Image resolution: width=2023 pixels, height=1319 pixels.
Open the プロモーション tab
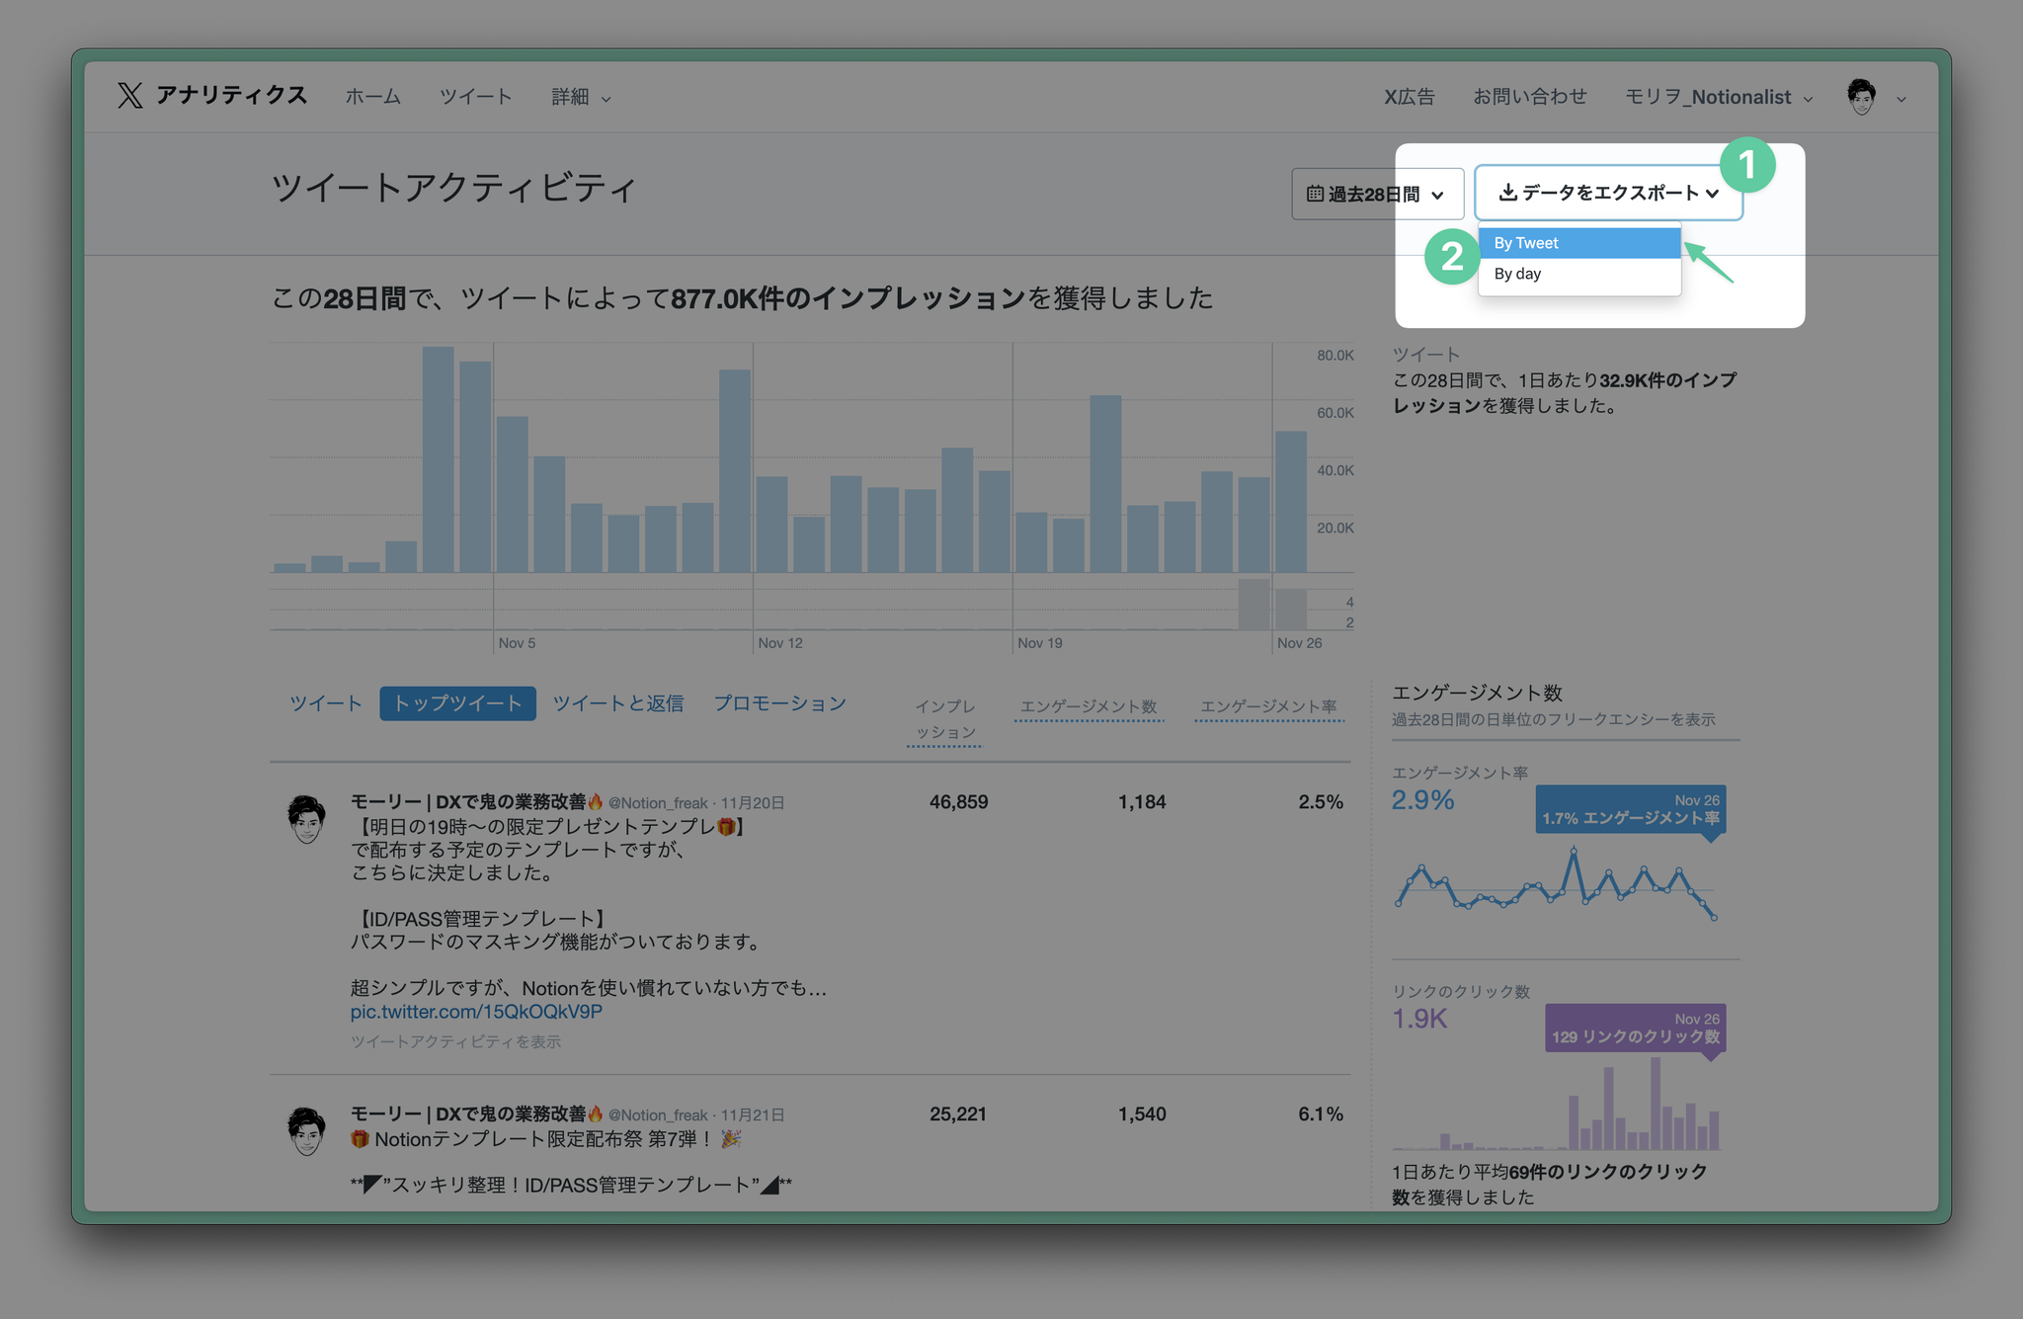pos(779,703)
